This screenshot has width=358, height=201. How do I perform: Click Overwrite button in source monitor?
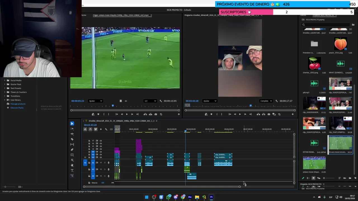[150, 114]
